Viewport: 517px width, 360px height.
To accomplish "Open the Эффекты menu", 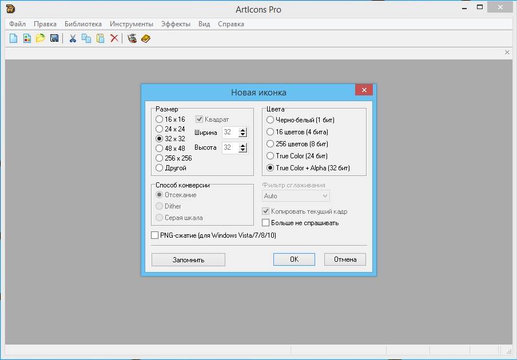I will pyautogui.click(x=176, y=24).
